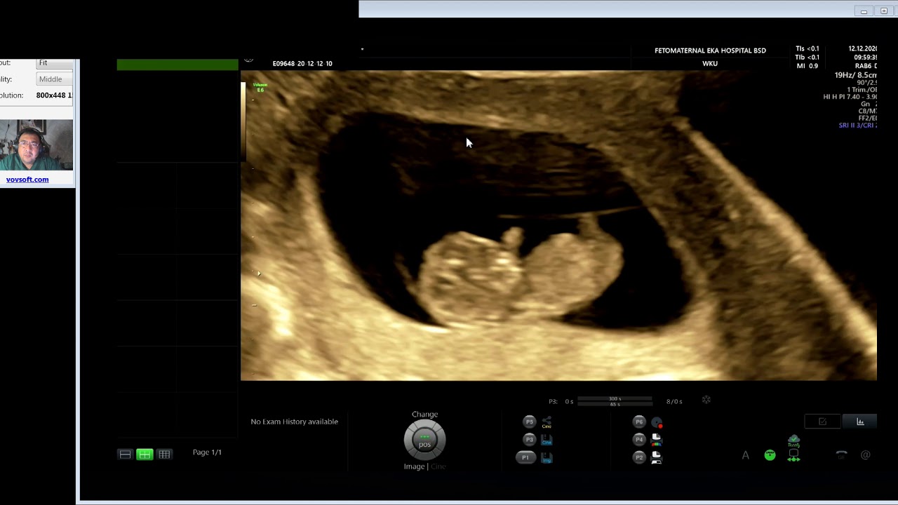This screenshot has width=898, height=505.
Task: Click the pos trackball center control
Action: tap(424, 440)
